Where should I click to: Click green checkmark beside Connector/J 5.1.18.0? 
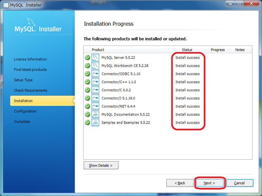point(87,98)
